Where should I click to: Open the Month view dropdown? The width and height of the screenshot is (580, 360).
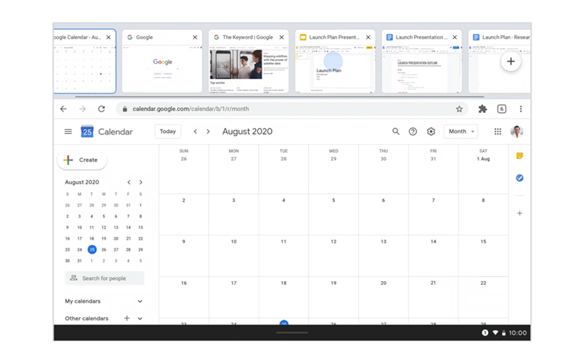tap(461, 132)
